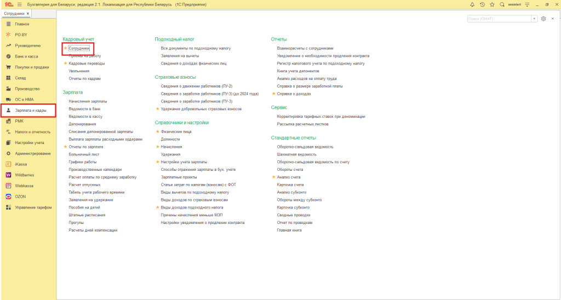
Task: Open the hamburger main menu icon
Action: pos(19,4)
